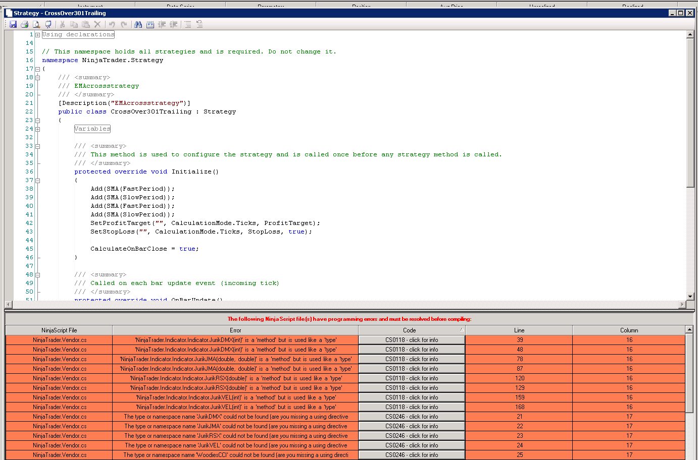Click the undo arrow icon
The image size is (698, 460).
click(x=112, y=24)
